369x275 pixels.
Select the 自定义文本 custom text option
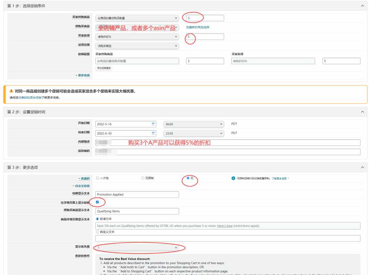tap(97, 232)
